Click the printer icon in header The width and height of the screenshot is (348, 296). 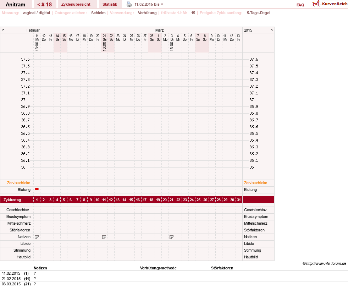[x=129, y=4]
